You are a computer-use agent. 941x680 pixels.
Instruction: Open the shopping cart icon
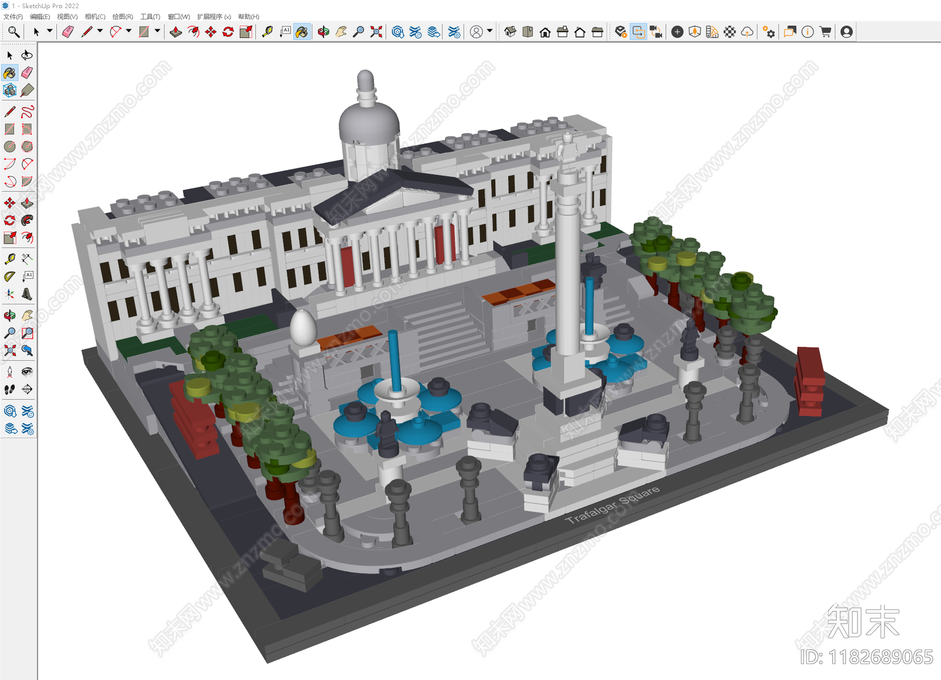pyautogui.click(x=825, y=32)
